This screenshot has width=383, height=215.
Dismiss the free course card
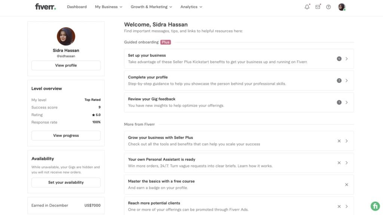point(346,184)
